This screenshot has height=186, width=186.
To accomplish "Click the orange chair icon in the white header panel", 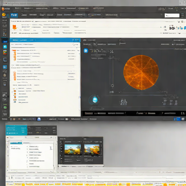I will 15,27.
